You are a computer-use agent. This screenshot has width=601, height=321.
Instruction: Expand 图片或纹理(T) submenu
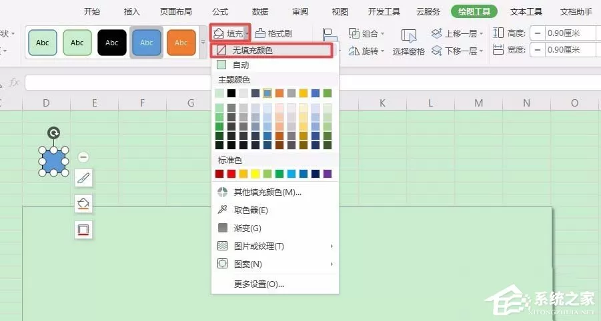275,246
